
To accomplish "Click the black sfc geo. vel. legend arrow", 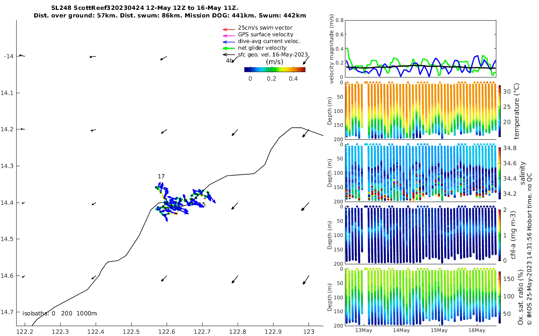I will pos(229,55).
